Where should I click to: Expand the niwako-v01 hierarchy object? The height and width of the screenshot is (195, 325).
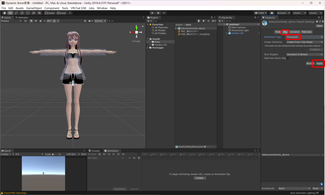tap(227, 33)
